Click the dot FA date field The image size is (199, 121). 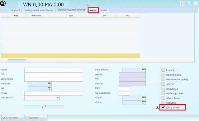[132, 98]
